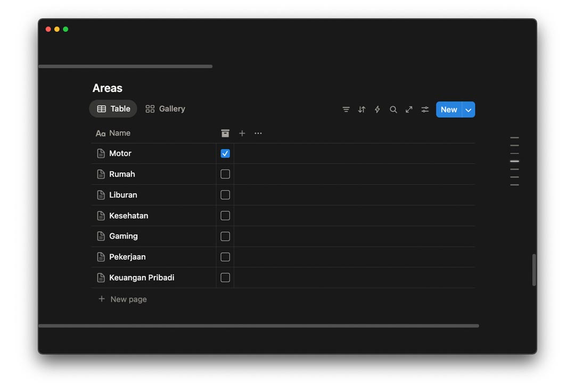Uncheck the Motor archive checkbox
This screenshot has height=383, width=575.
pyautogui.click(x=225, y=154)
